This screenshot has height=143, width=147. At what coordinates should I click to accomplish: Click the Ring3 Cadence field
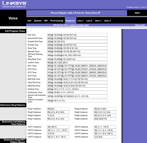point(58,112)
